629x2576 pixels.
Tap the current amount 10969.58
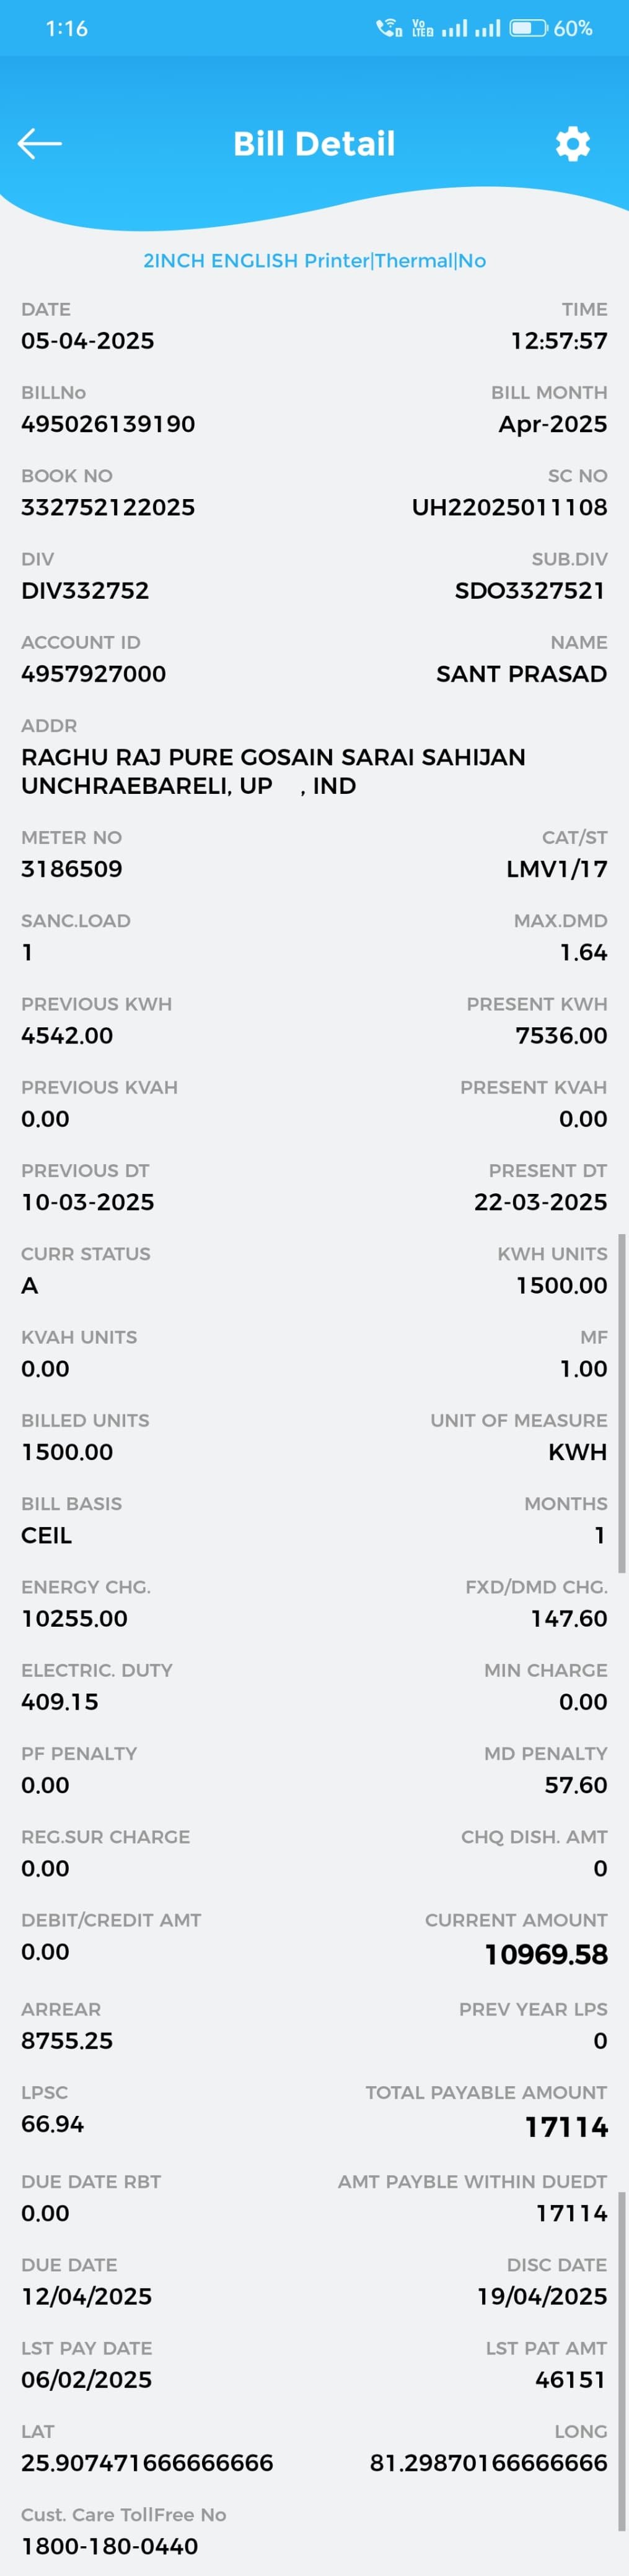[546, 1954]
